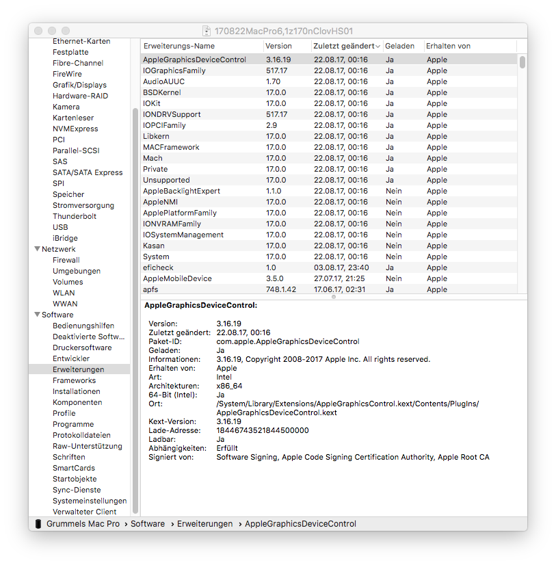Select Ethernet-Karten in sidebar
The image size is (556, 565).
coord(81,41)
